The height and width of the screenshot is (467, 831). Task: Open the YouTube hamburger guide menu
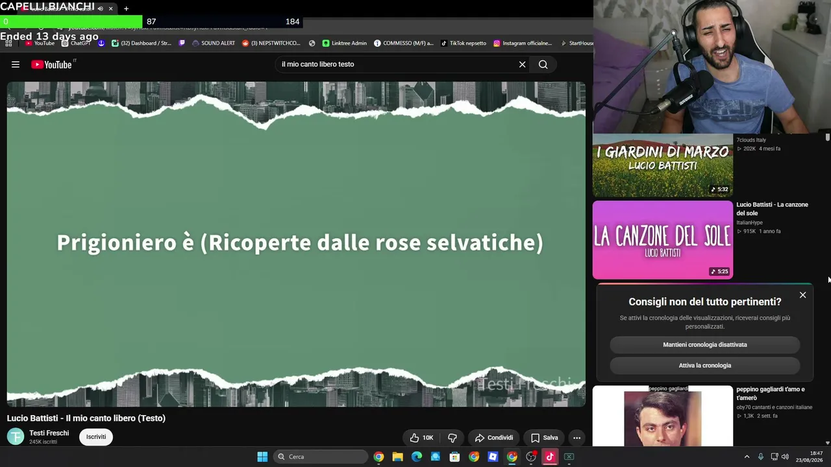tap(16, 64)
